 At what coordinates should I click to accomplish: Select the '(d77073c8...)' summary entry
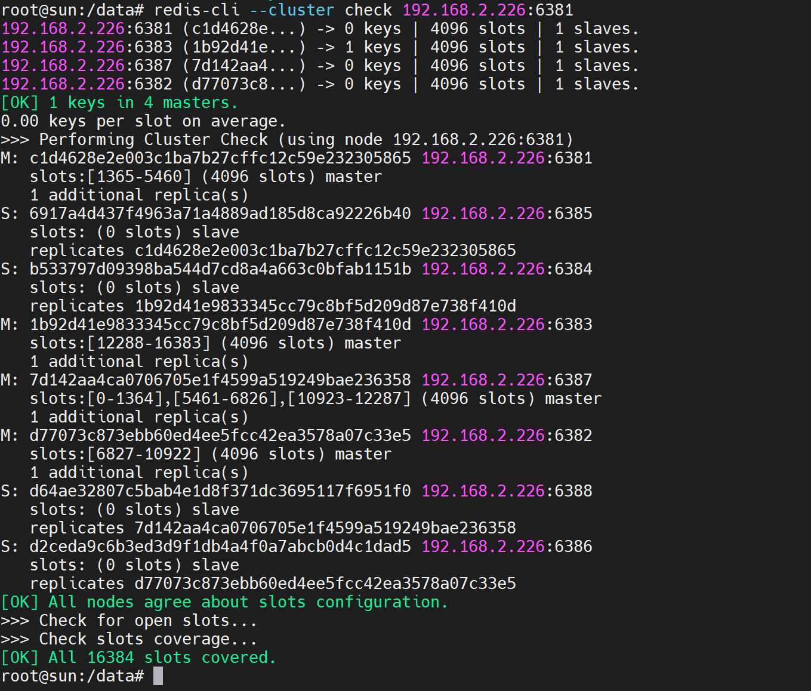pos(244,84)
